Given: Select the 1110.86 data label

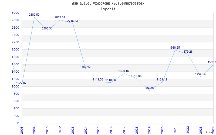Looking at the screenshot, I should [x=111, y=80].
